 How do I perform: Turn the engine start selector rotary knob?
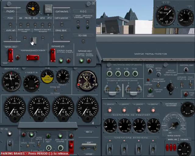click(170, 87)
